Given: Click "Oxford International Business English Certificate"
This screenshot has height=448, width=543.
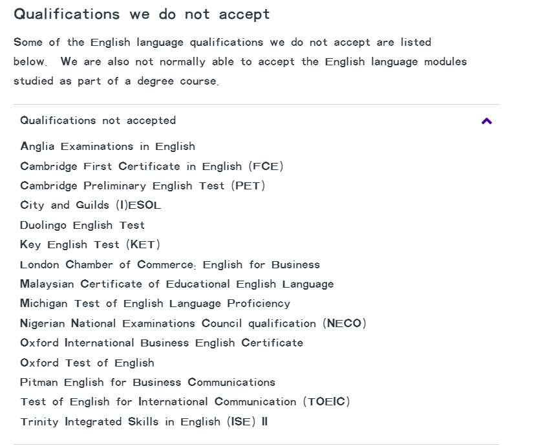Looking at the screenshot, I should point(162,343).
